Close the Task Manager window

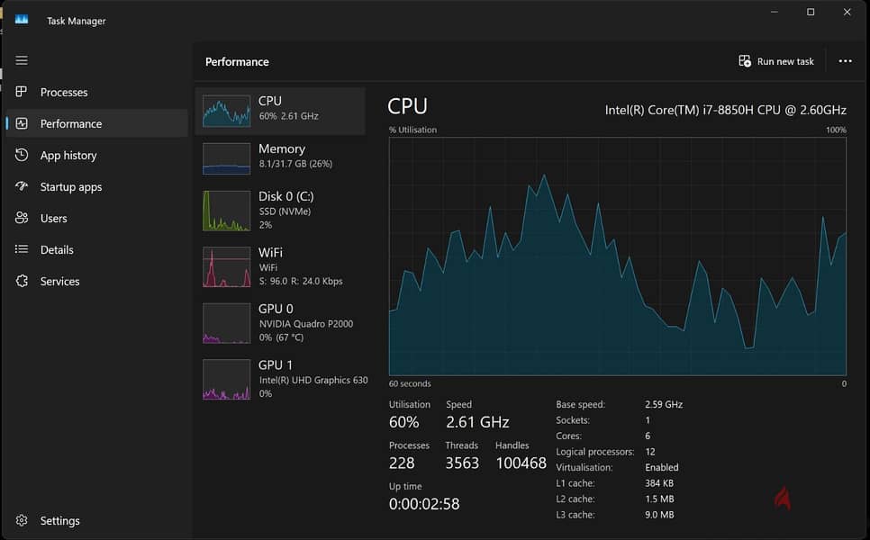[847, 12]
